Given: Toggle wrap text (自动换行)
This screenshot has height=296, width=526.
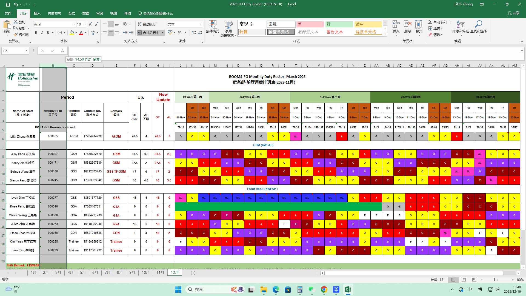Looking at the screenshot, I should [x=147, y=24].
